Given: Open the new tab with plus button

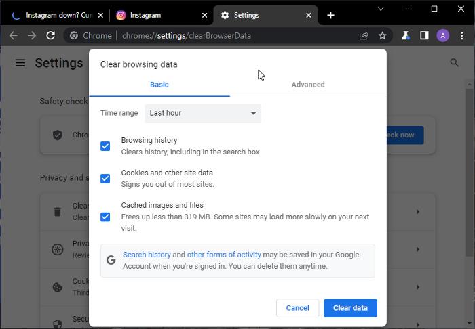Looking at the screenshot, I should pyautogui.click(x=330, y=15).
